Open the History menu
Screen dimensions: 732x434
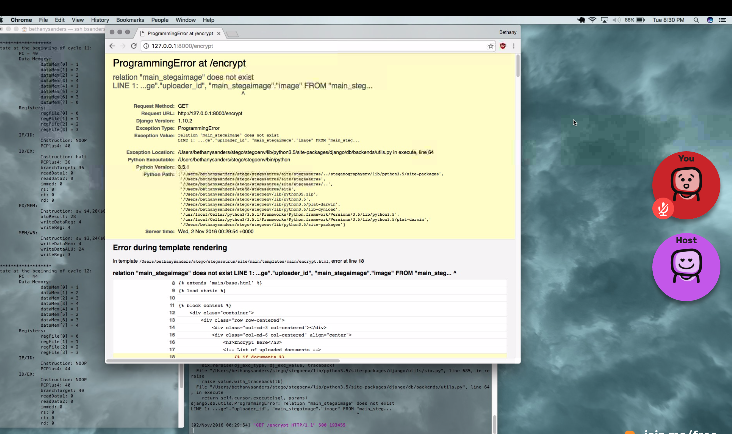[100, 20]
